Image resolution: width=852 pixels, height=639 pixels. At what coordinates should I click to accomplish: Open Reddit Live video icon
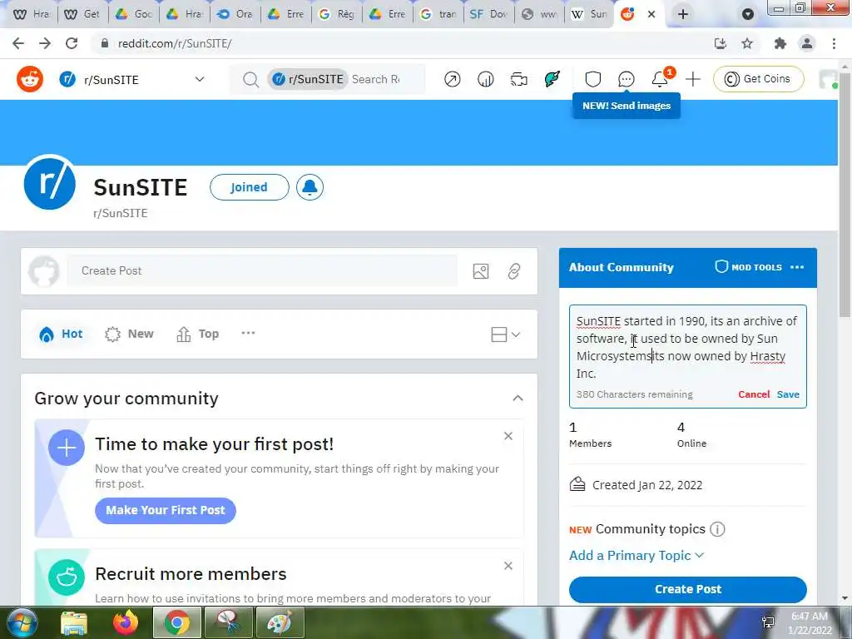[x=519, y=79]
